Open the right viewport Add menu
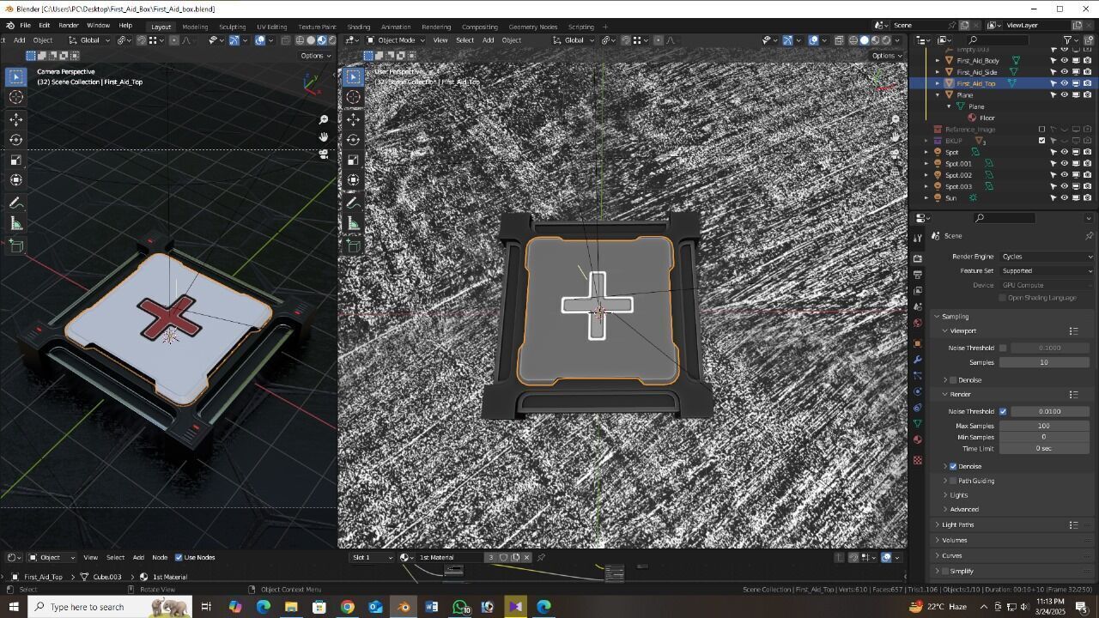Screen dimensions: 1099x618 coord(488,40)
